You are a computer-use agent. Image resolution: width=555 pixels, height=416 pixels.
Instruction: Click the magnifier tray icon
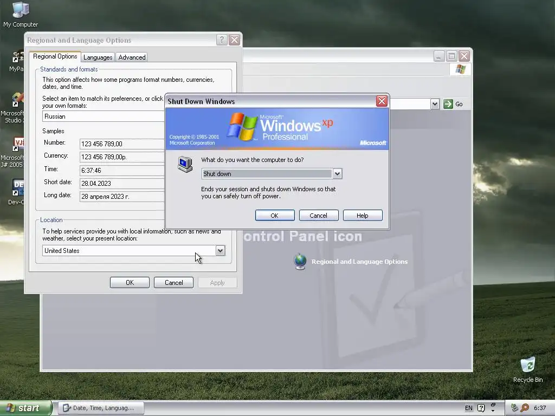pos(525,408)
